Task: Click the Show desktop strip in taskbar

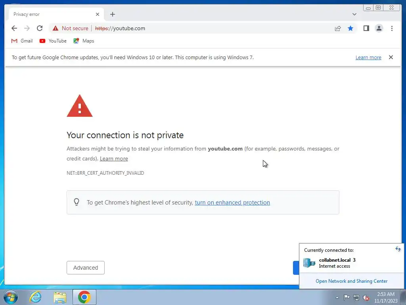Action: (403, 297)
